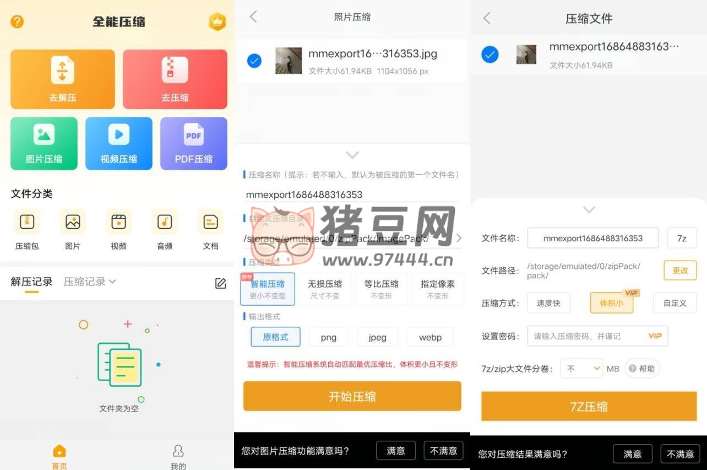Click the edit records pencil icon

tap(220, 283)
